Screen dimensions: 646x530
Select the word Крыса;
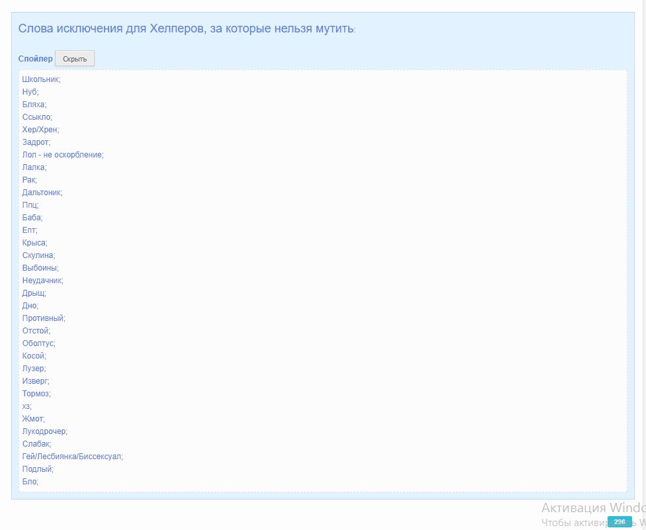(x=34, y=243)
